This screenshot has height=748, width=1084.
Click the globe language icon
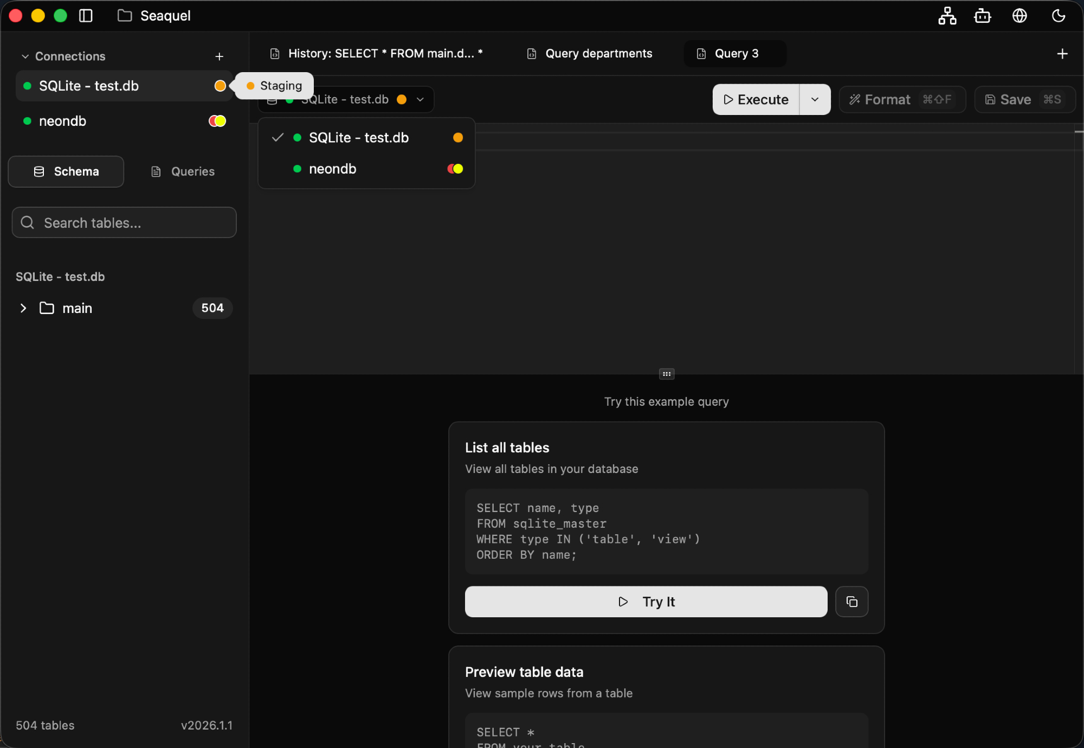(1020, 16)
